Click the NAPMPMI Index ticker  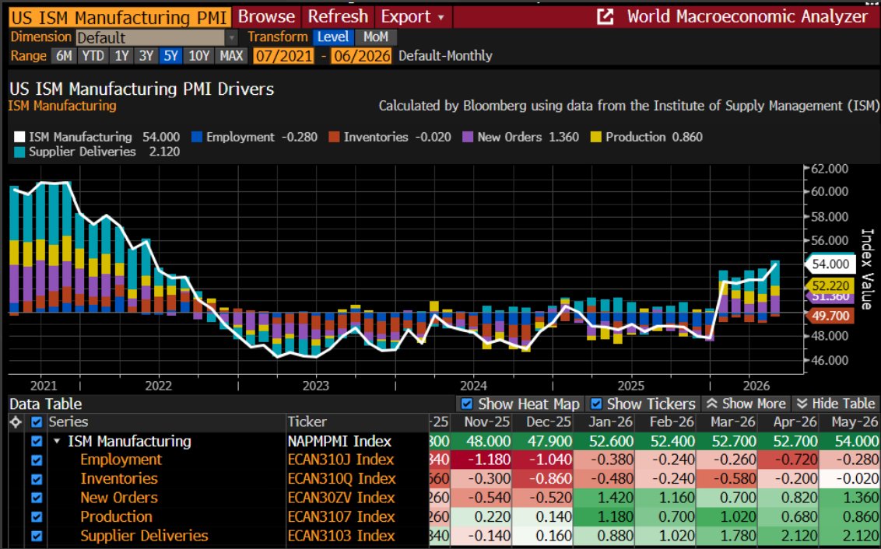point(339,441)
